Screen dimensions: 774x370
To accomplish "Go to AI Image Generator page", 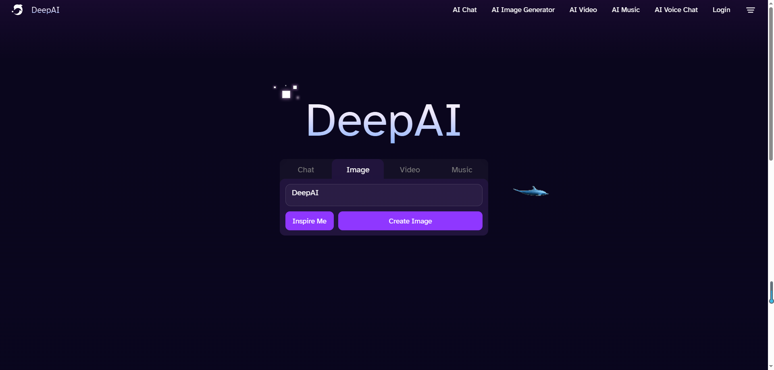I will (x=523, y=10).
